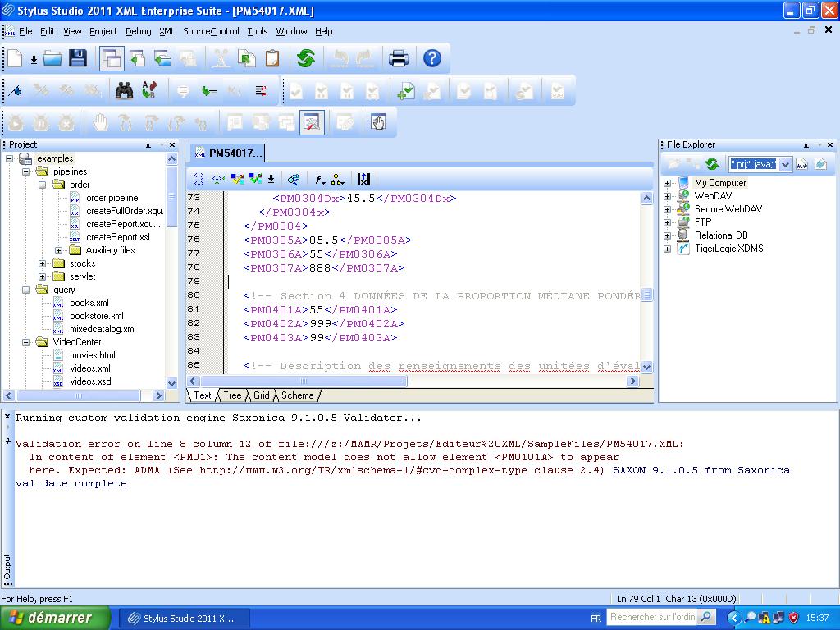The height and width of the screenshot is (630, 840).
Task: Select createReport.xsl file
Action: click(118, 237)
